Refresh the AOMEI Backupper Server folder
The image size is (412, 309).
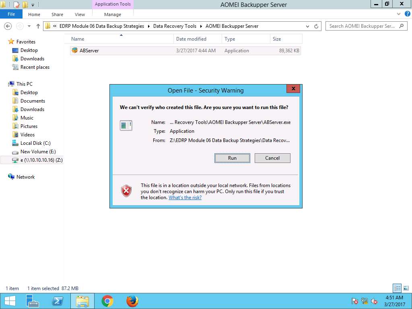[316, 26]
